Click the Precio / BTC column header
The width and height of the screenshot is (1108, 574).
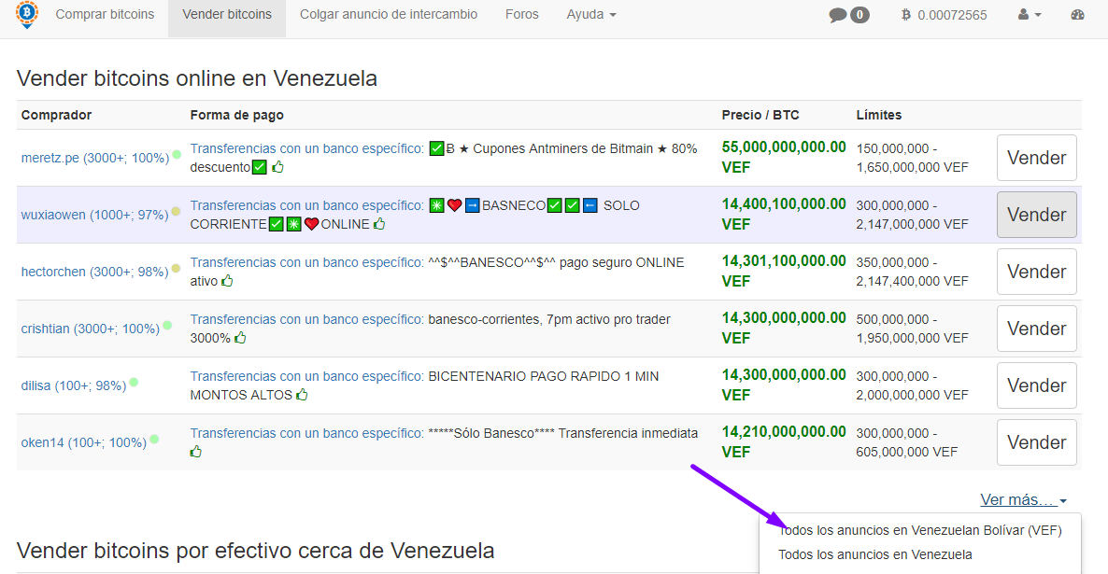pos(760,115)
